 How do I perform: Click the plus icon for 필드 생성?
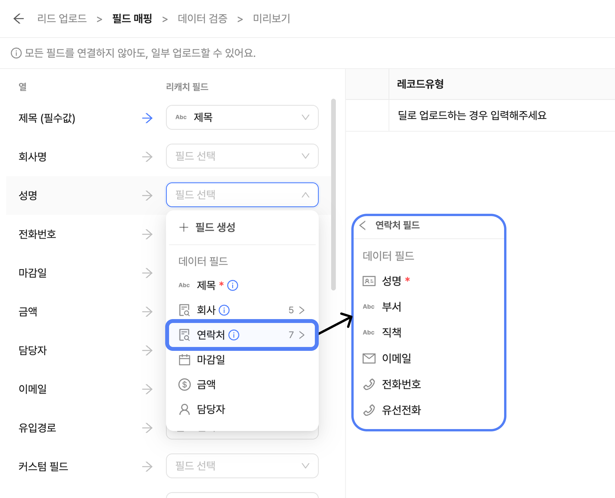click(184, 227)
